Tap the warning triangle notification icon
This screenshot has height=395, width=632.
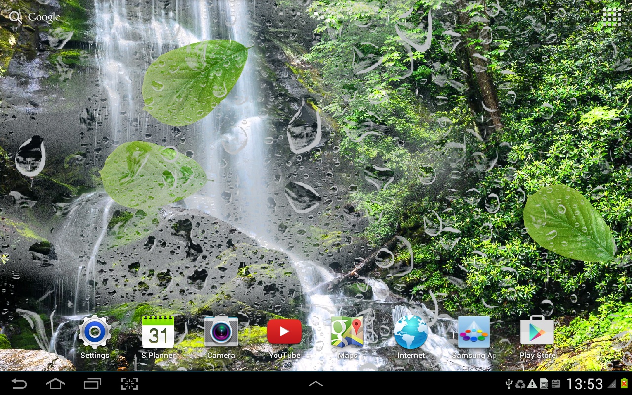pyautogui.click(x=532, y=384)
